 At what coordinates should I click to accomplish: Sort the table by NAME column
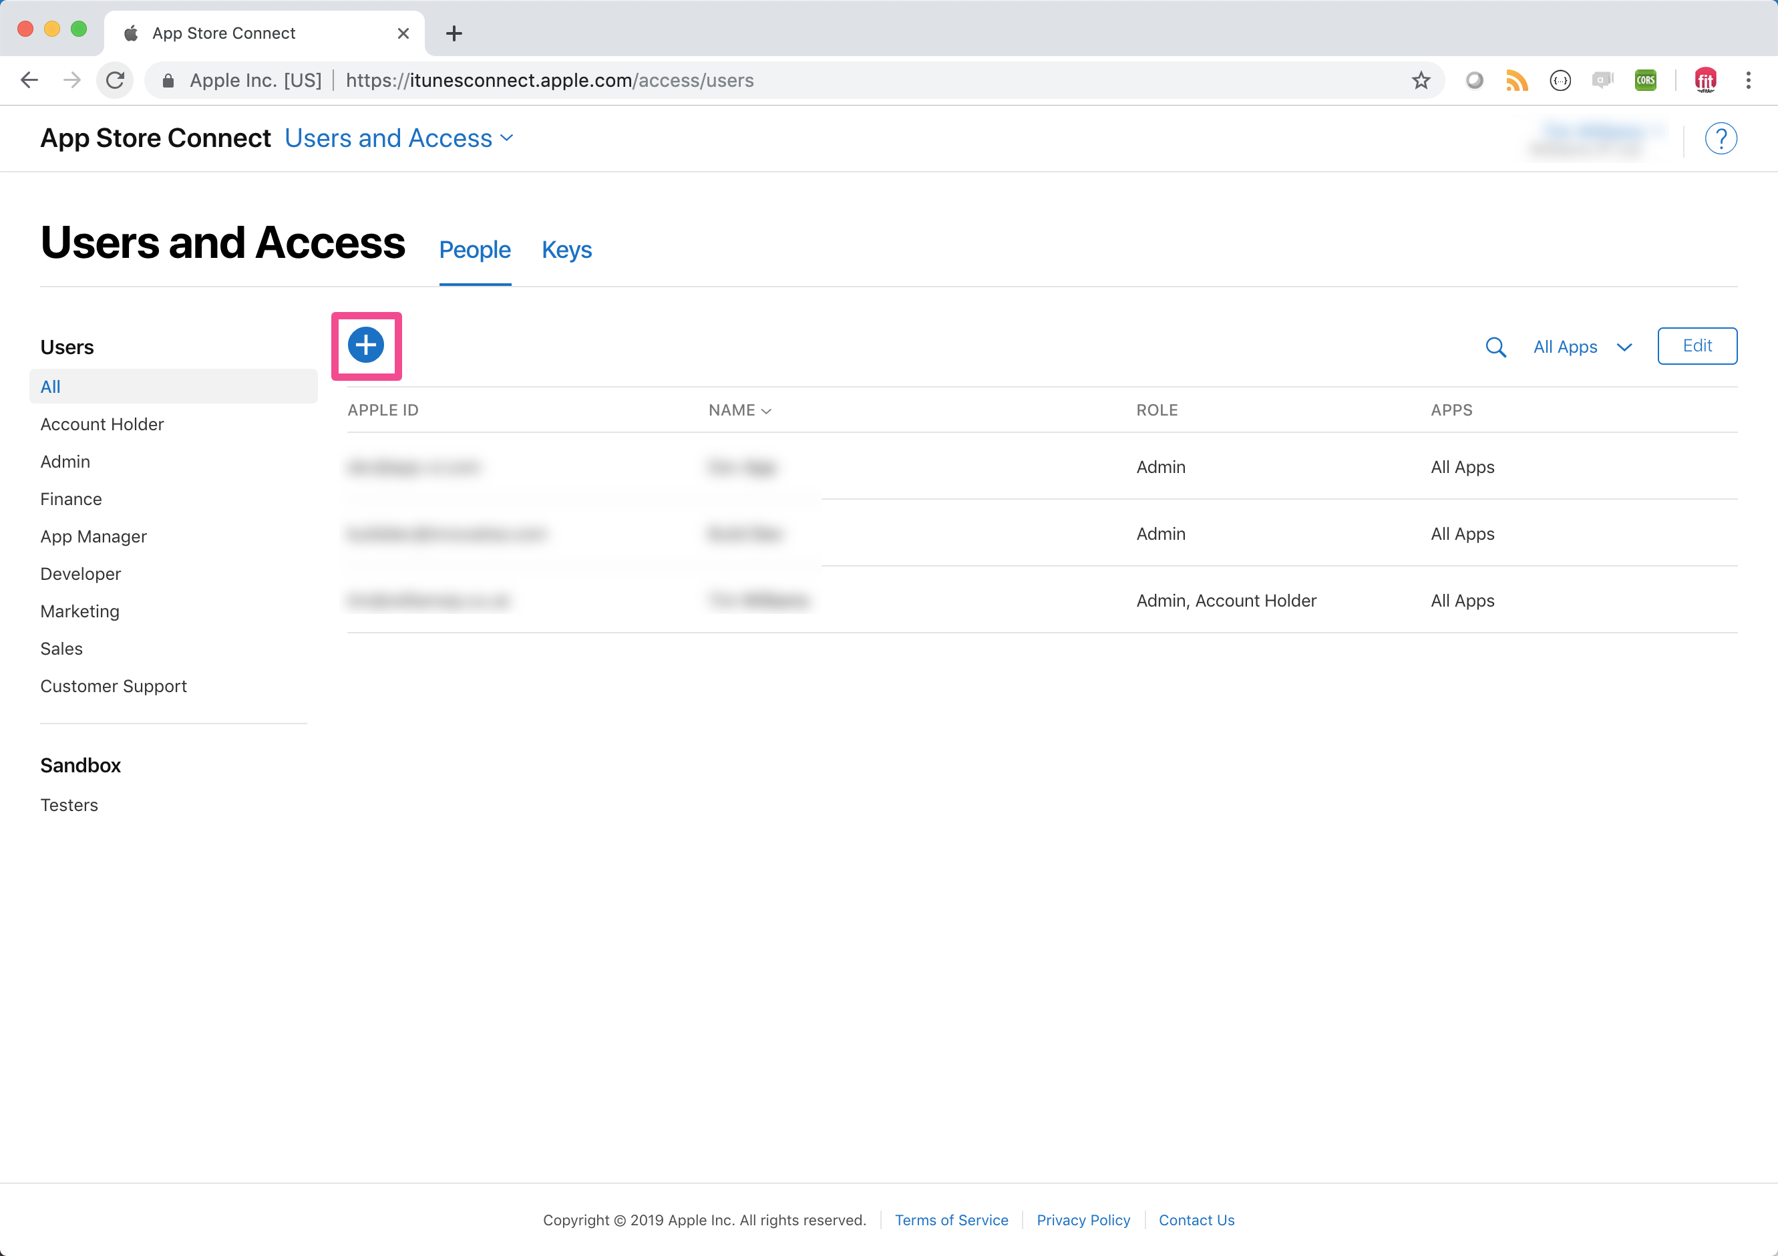point(739,410)
